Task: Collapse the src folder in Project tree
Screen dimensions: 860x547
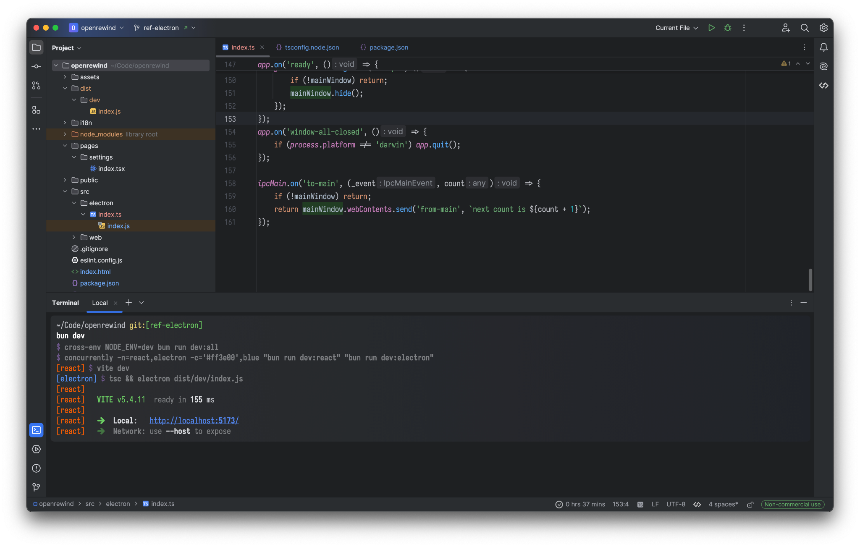Action: point(65,191)
